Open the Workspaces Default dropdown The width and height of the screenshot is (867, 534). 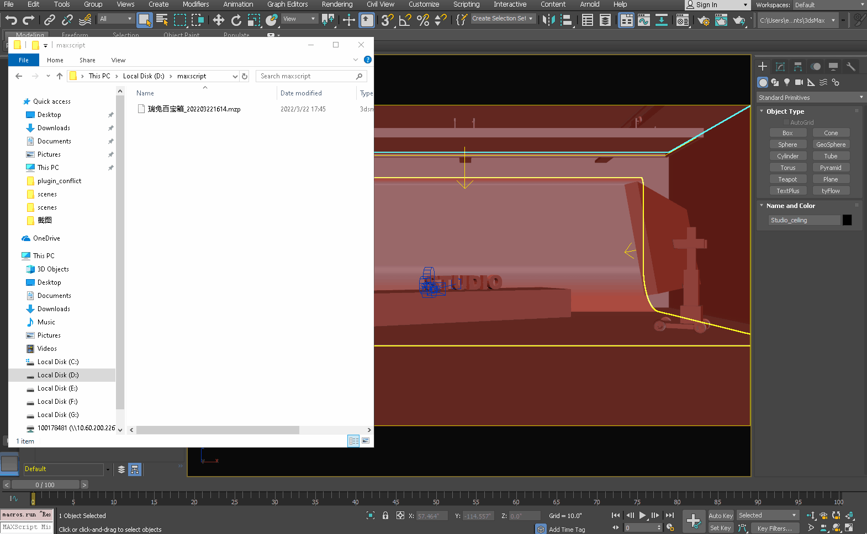tap(829, 5)
